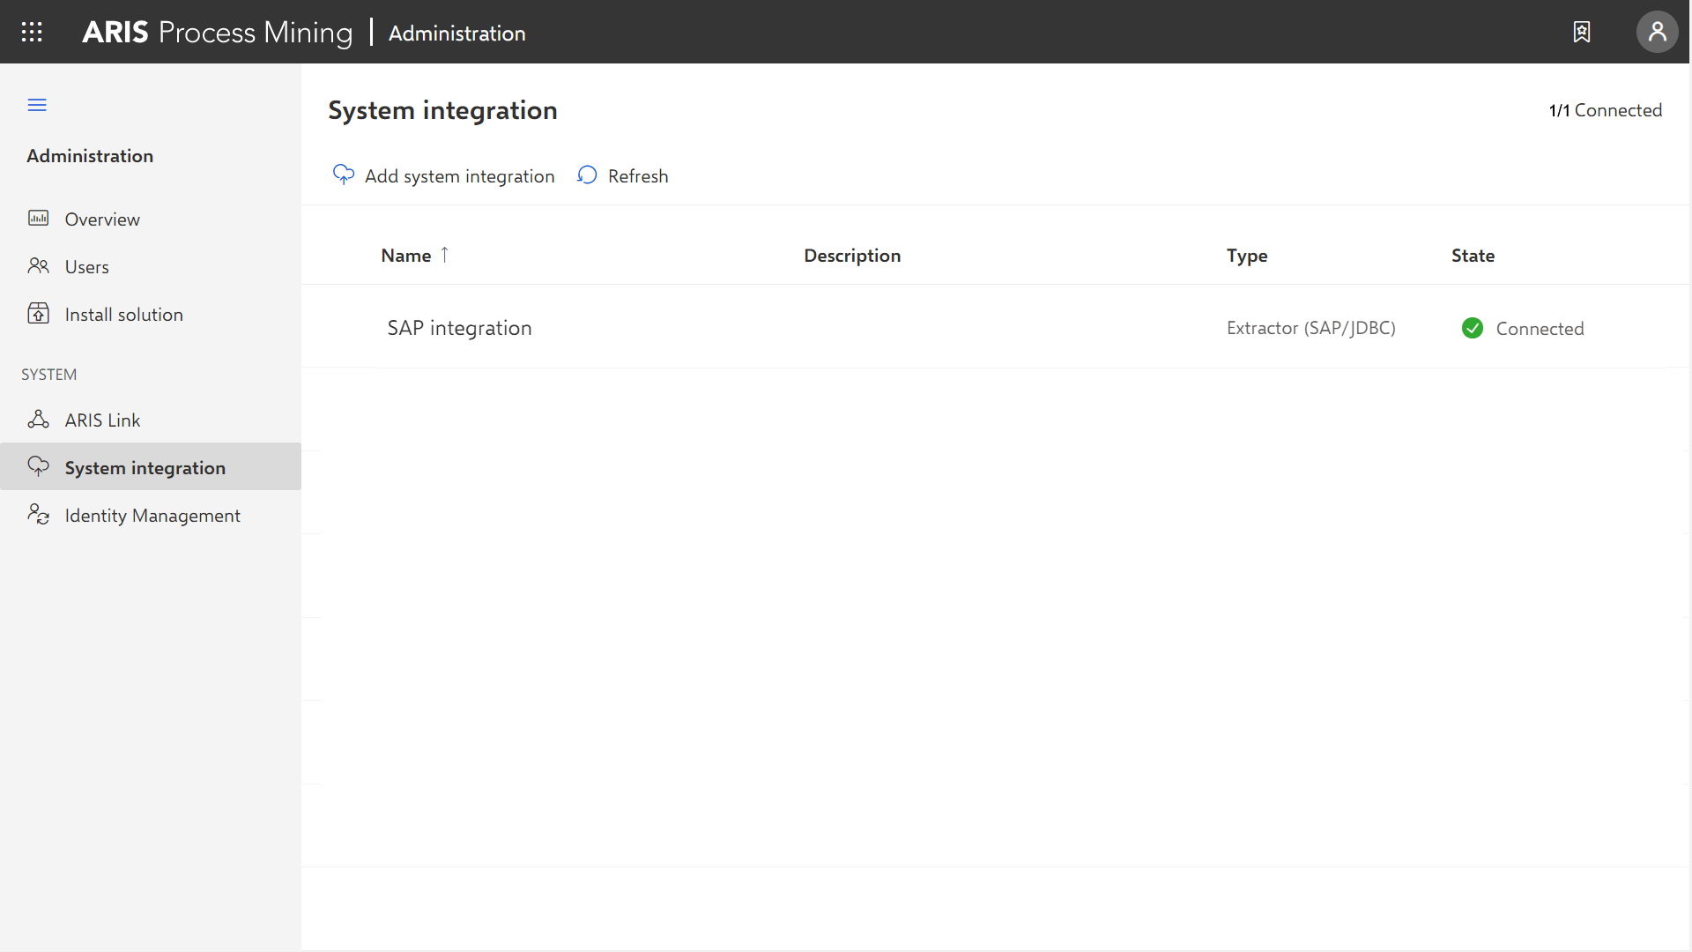Image resolution: width=1692 pixels, height=952 pixels.
Task: Toggle sort arrow next to Name column
Action: pyautogui.click(x=445, y=255)
